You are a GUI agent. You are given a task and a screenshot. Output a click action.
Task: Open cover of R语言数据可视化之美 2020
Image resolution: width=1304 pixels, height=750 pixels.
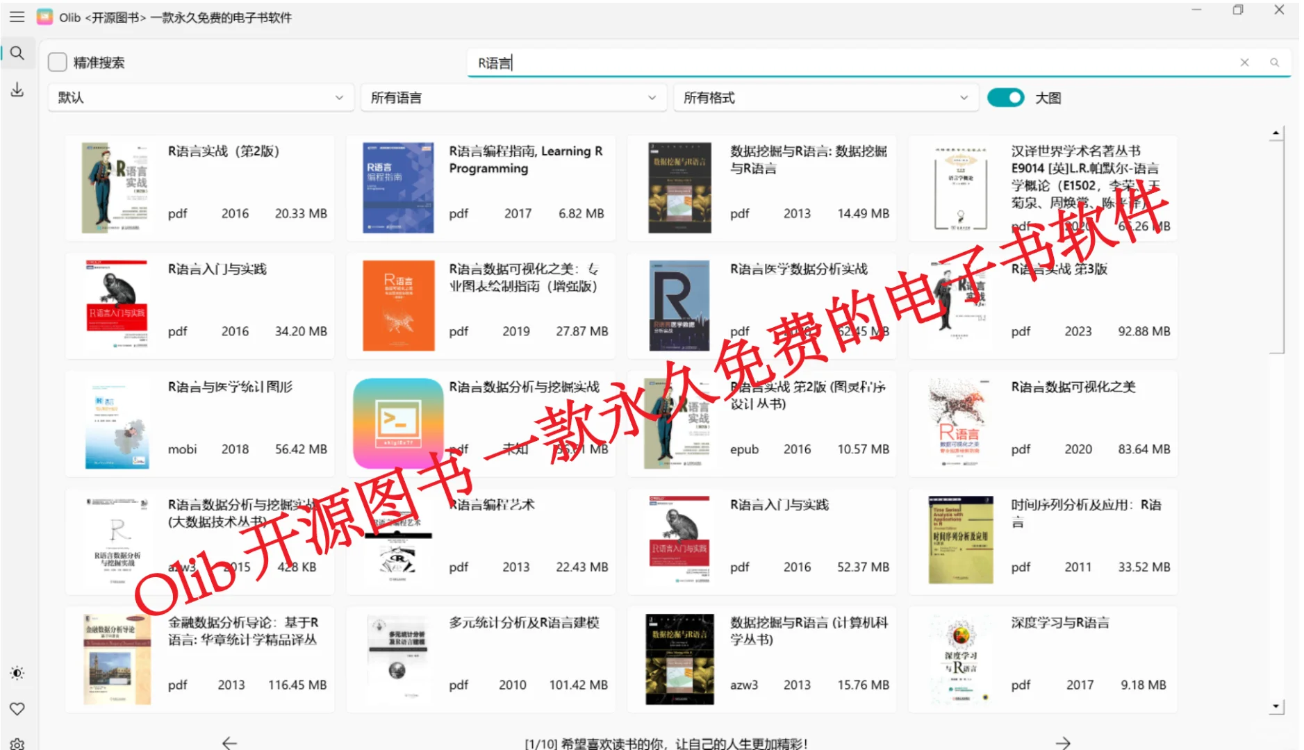(961, 424)
